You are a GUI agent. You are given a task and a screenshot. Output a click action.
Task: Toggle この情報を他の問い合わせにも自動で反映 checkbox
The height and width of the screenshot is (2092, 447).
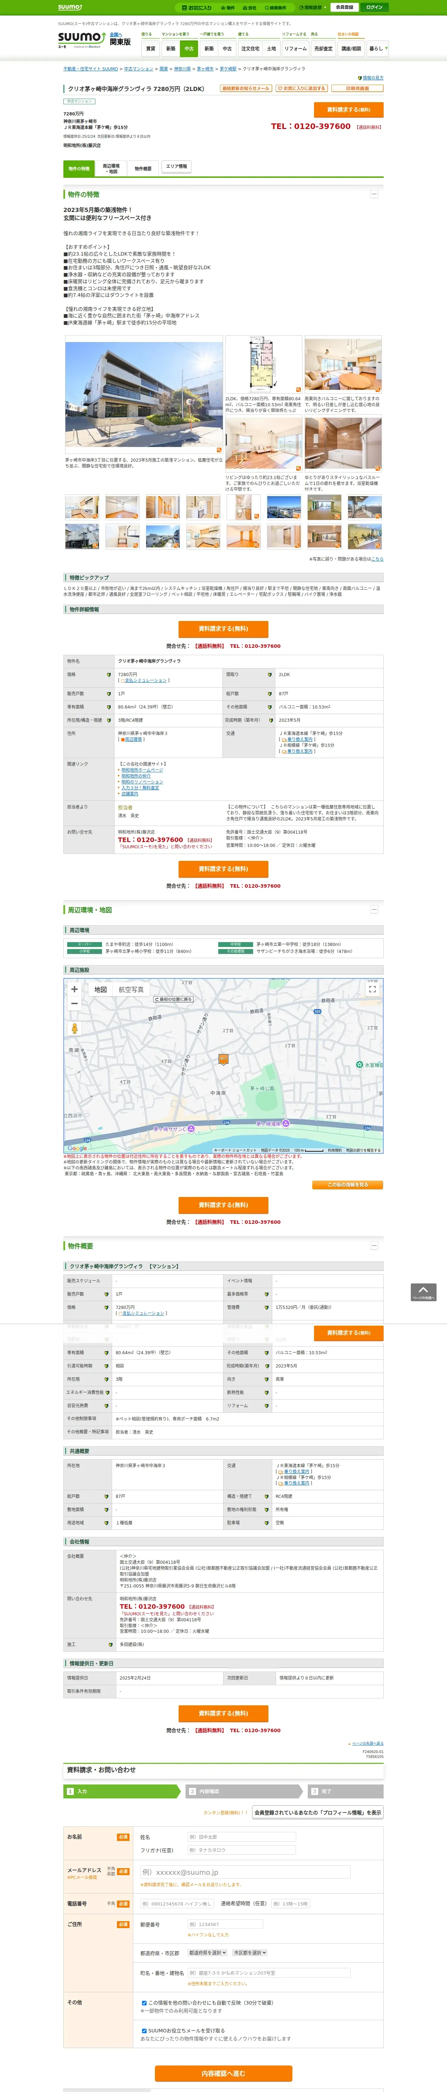[x=144, y=2003]
